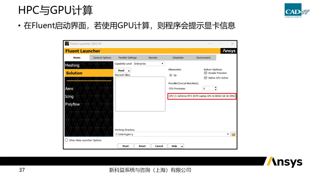Open the Read button dropdown arrow
The width and height of the screenshot is (312, 175).
(x=129, y=71)
